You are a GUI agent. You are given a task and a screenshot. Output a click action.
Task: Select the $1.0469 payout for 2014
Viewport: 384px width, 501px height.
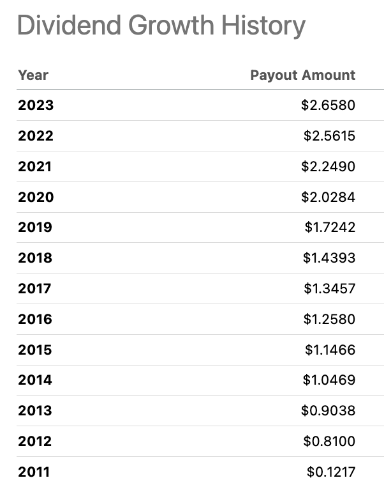(329, 380)
